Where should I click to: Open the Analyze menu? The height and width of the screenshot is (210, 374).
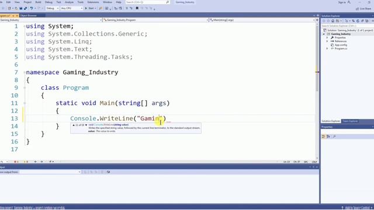pos(69,2)
